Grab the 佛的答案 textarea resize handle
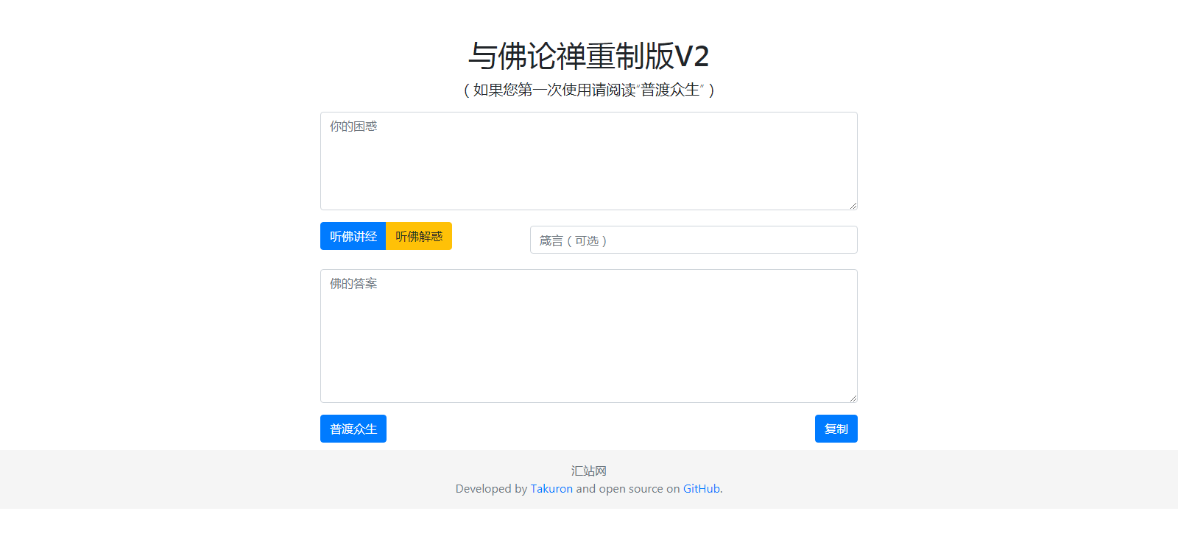This screenshot has width=1178, height=536. 853,398
